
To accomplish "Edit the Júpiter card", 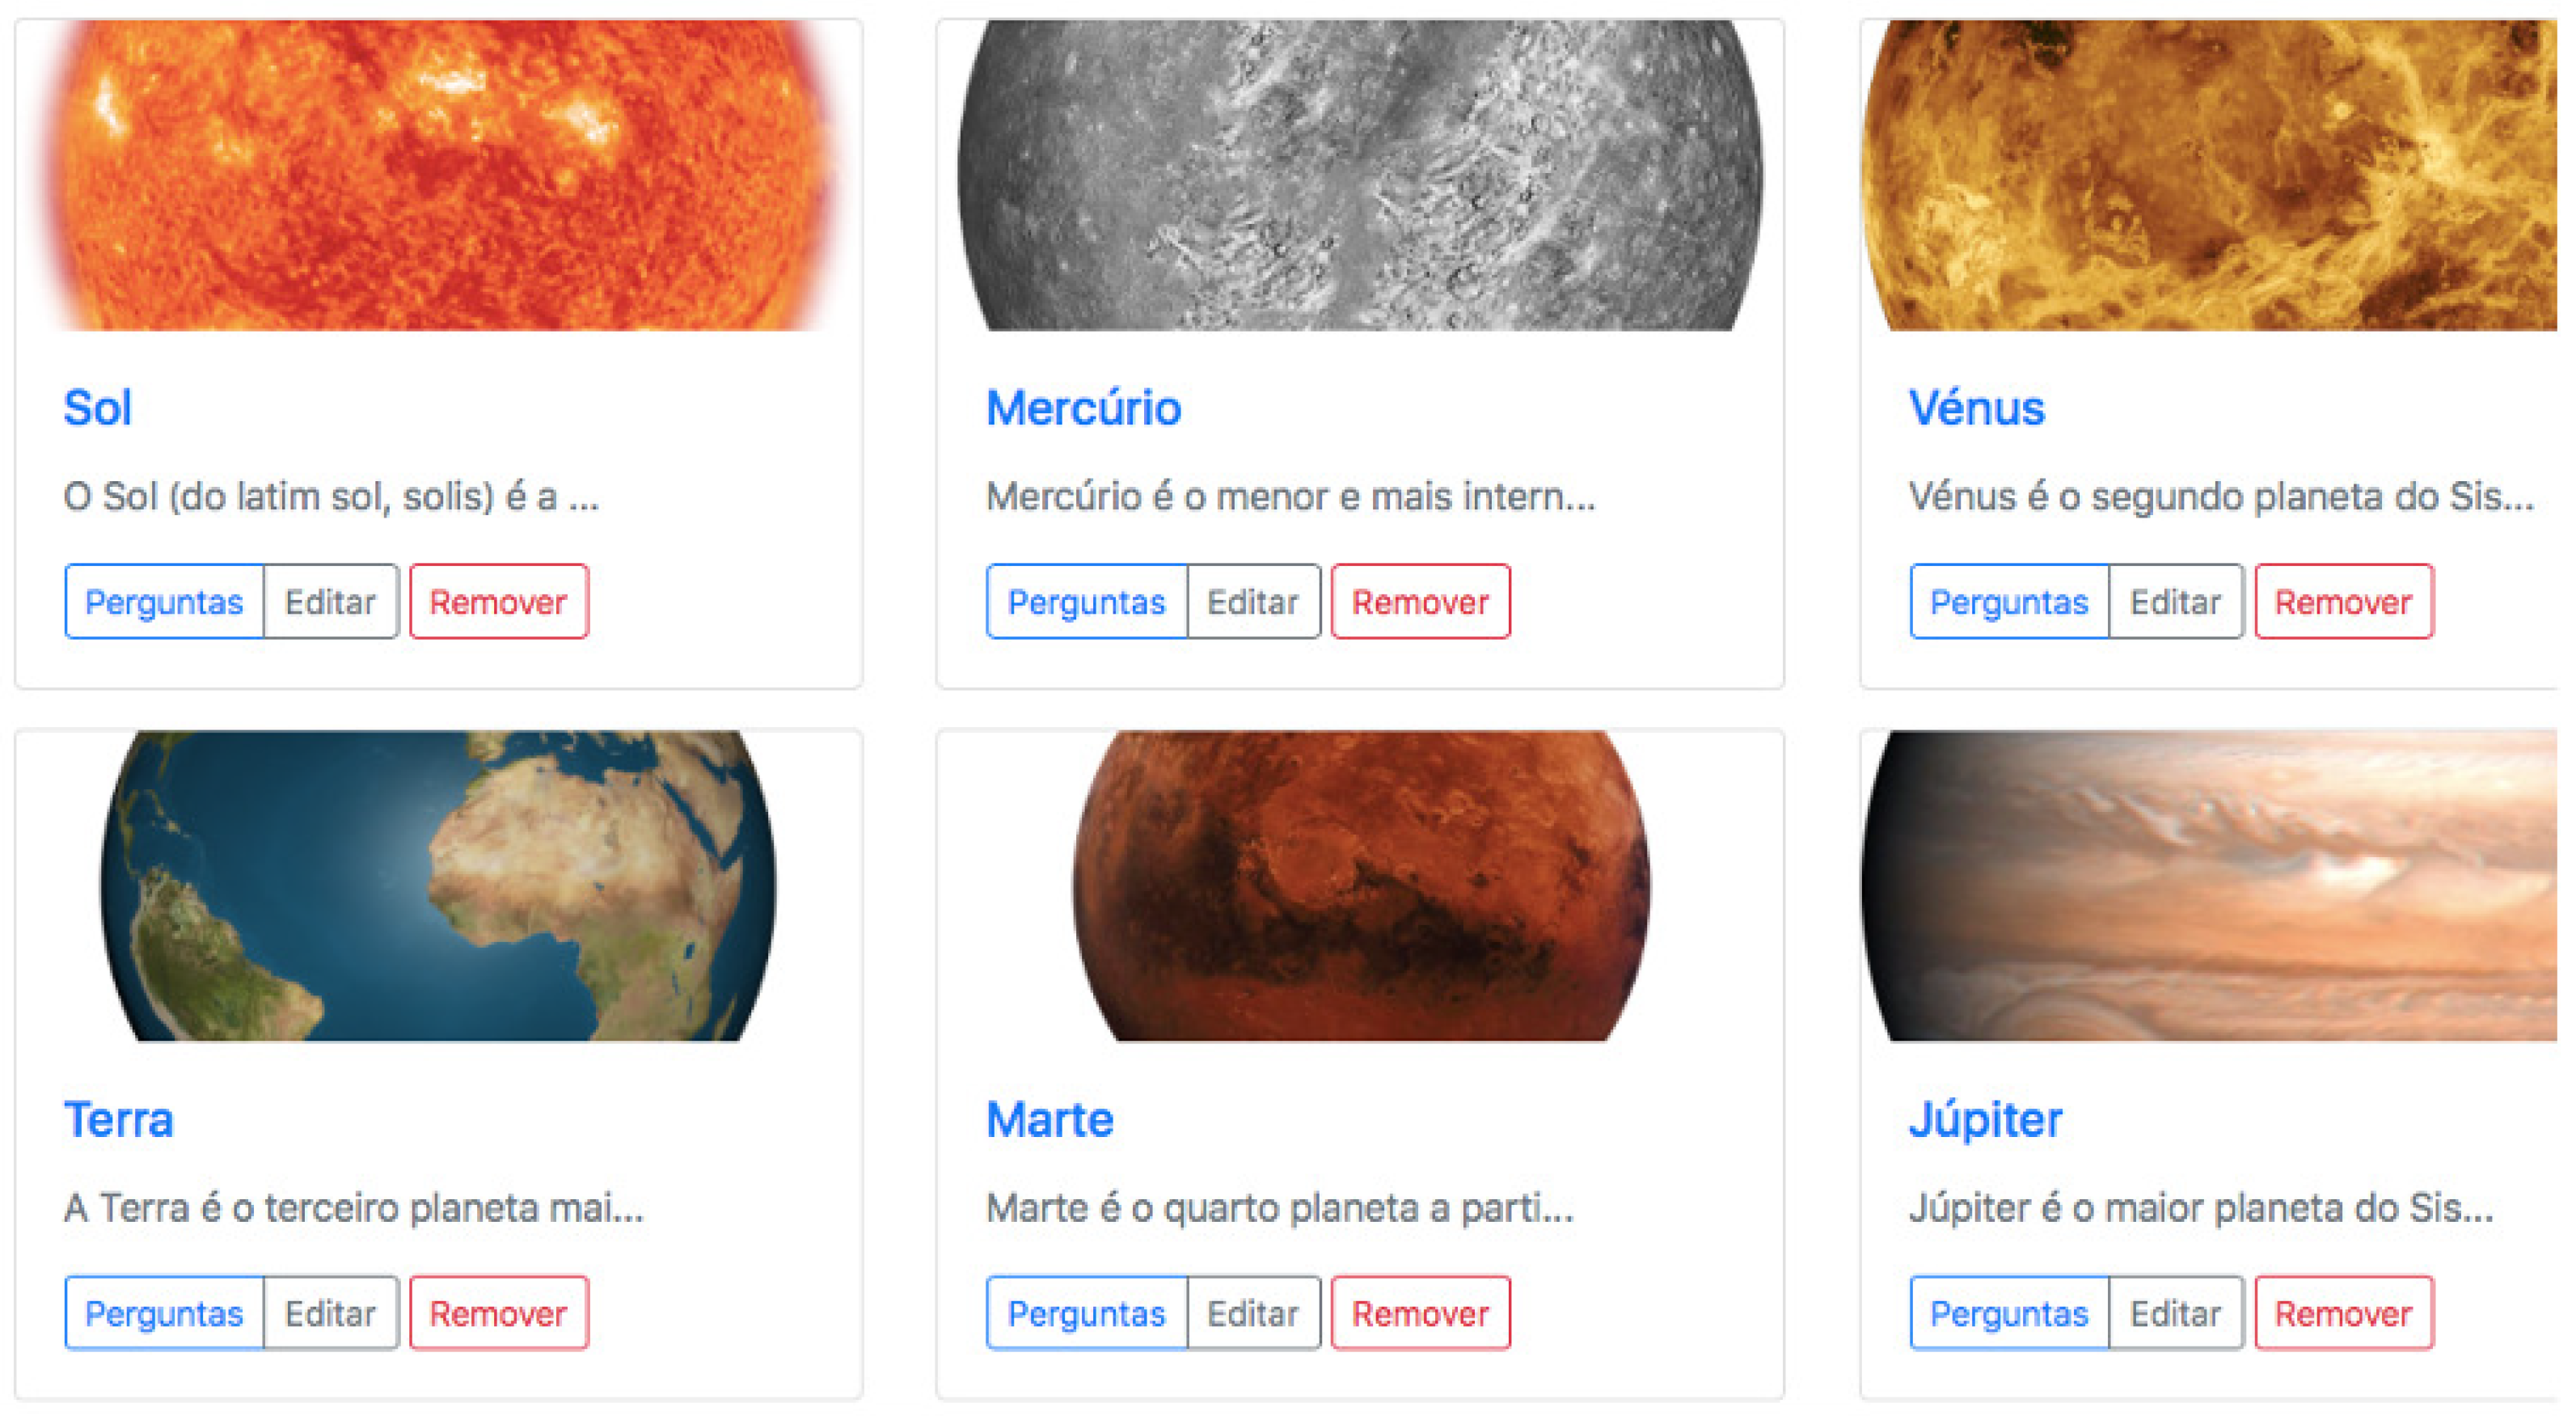I will (x=2176, y=1313).
